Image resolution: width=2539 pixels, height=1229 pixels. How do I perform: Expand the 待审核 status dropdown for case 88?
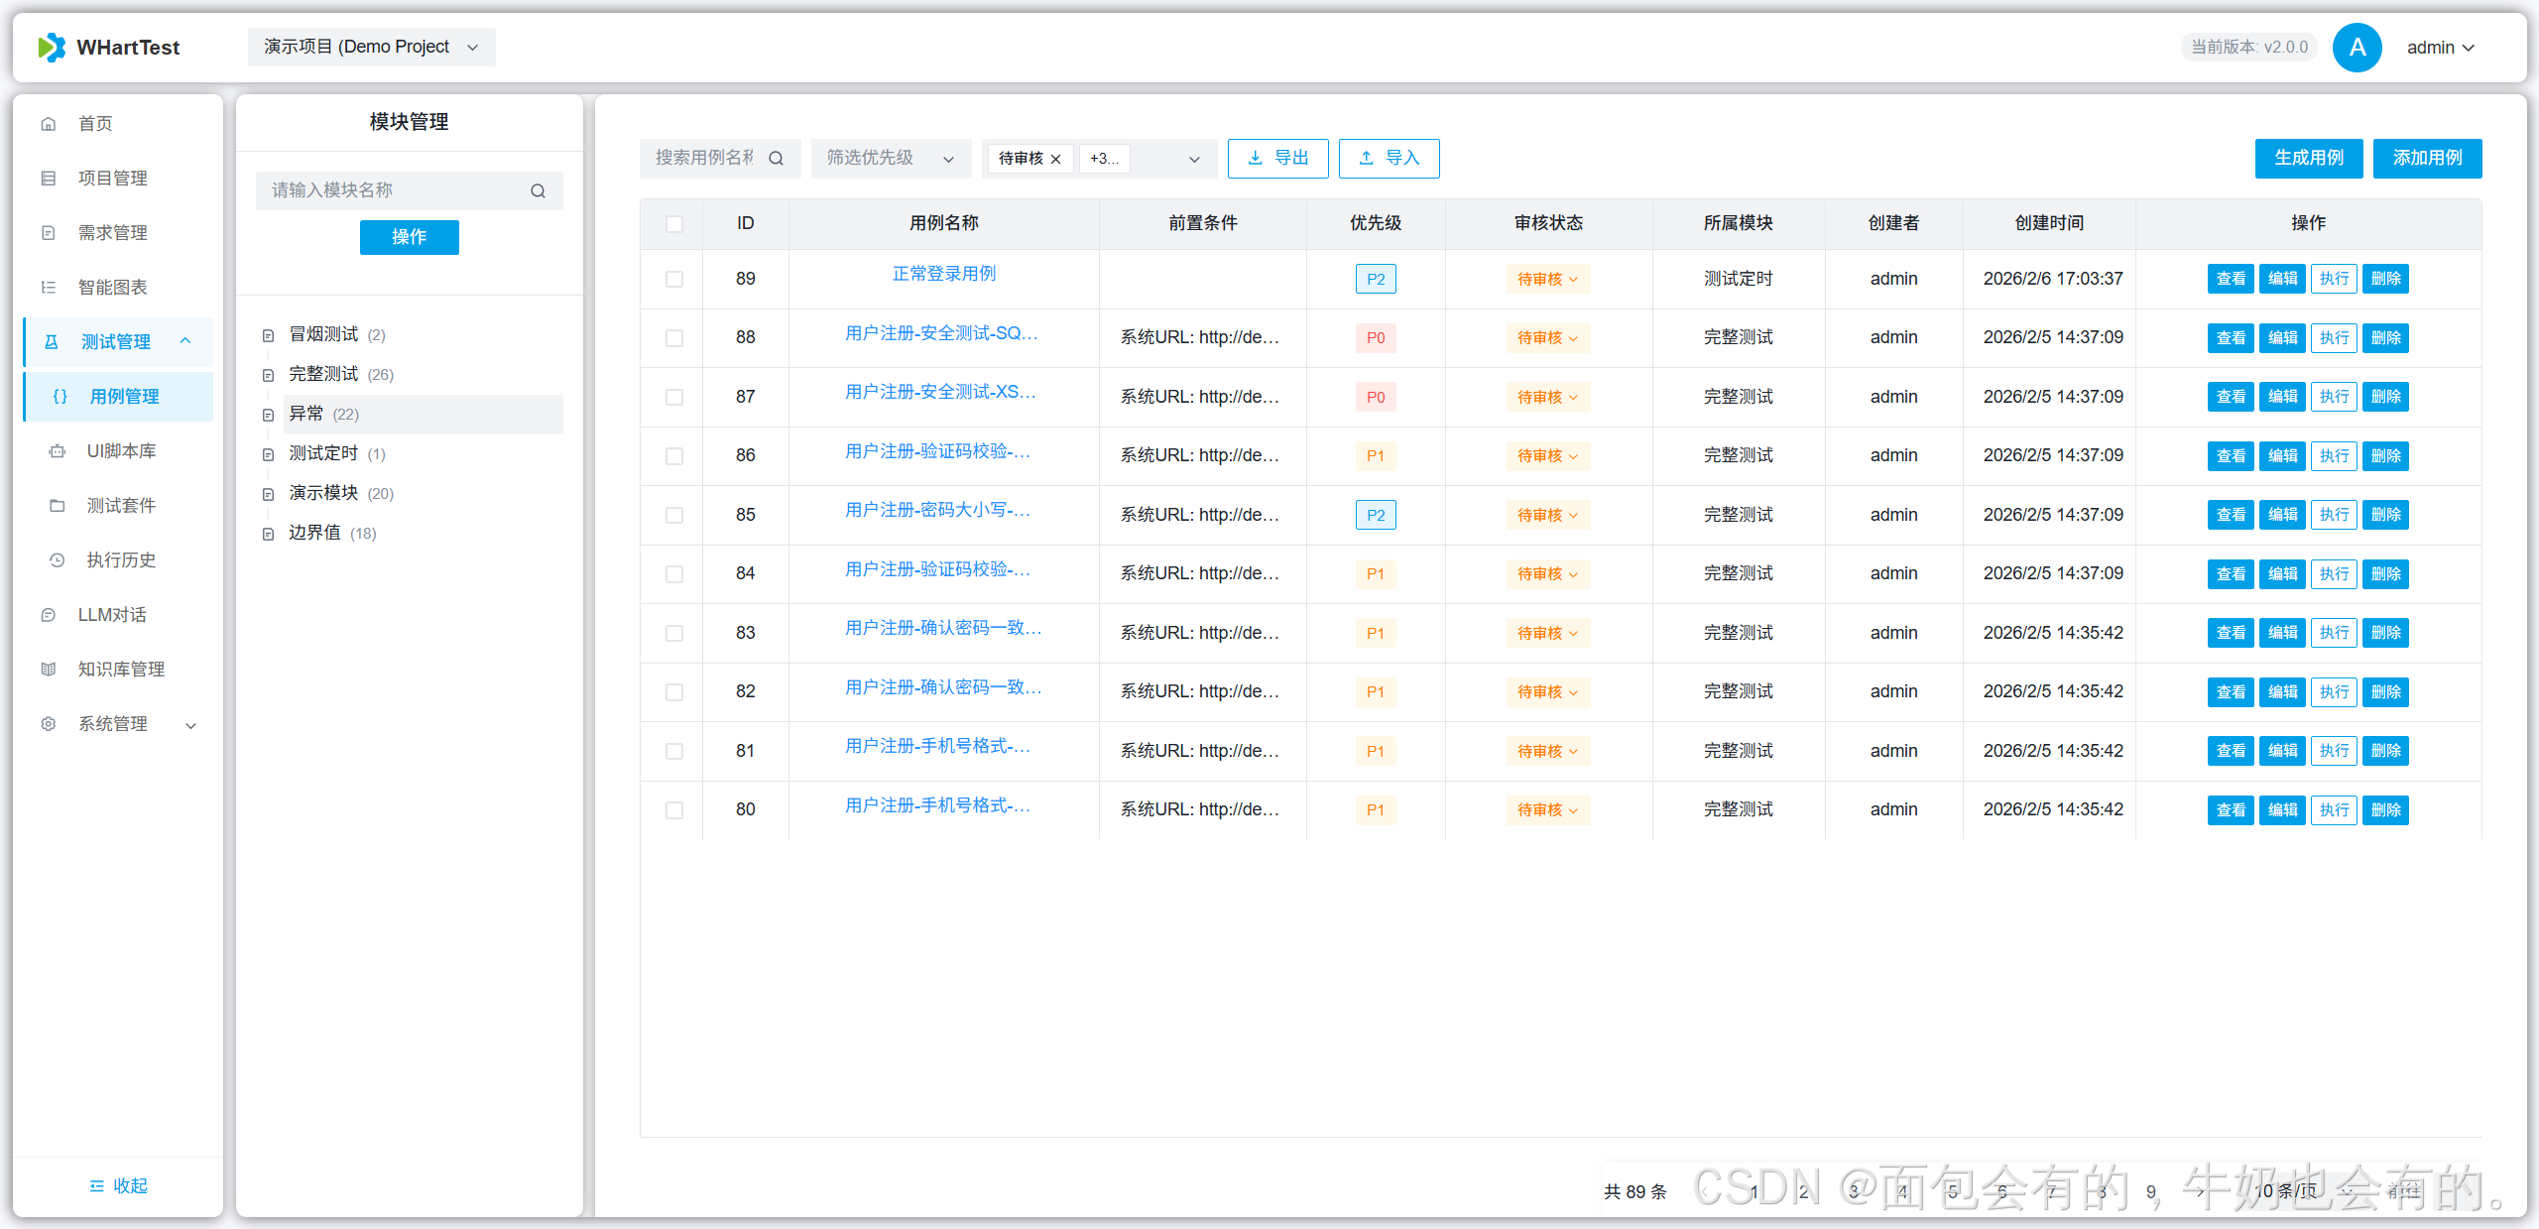1547,338
